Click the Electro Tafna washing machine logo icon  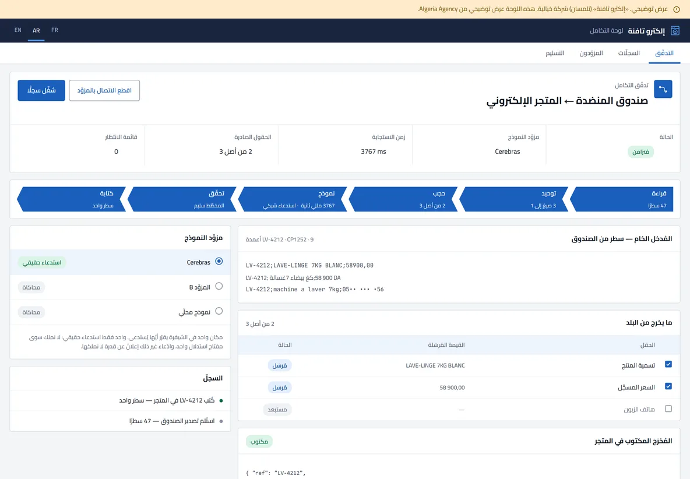coord(675,30)
